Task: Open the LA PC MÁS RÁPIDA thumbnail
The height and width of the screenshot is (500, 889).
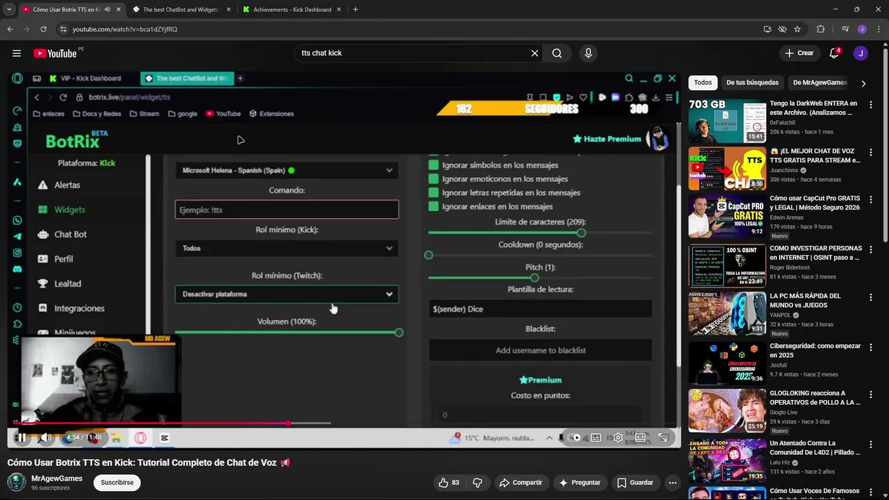Action: [727, 314]
